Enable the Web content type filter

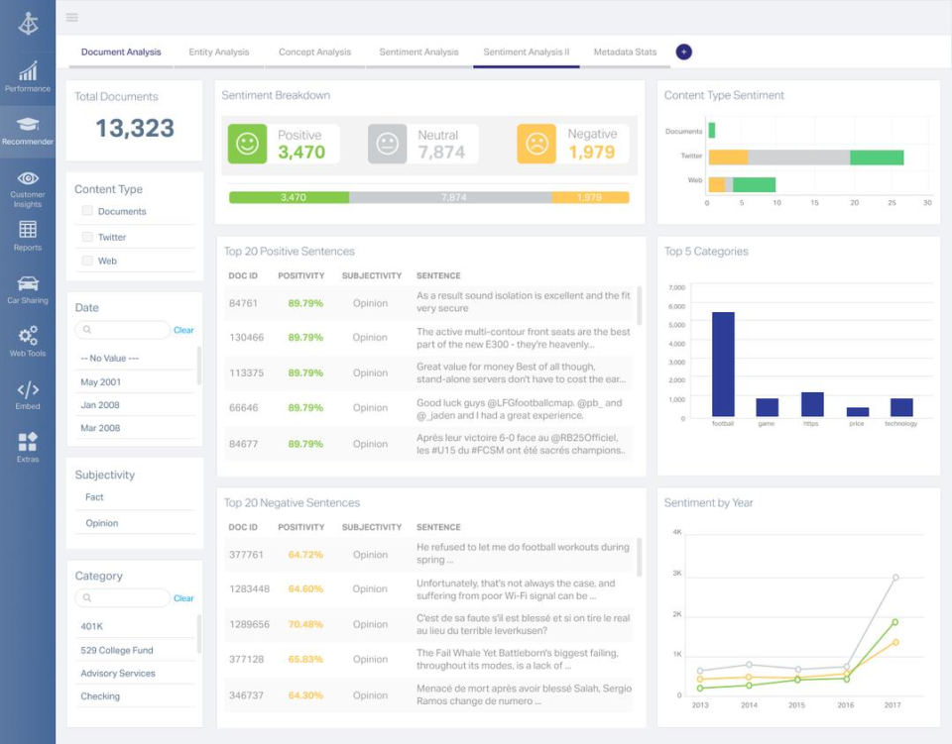coord(87,260)
